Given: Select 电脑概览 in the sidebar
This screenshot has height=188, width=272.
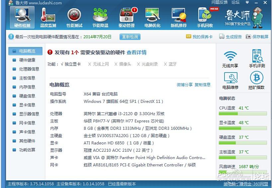Looking at the screenshot, I should (x=25, y=51).
